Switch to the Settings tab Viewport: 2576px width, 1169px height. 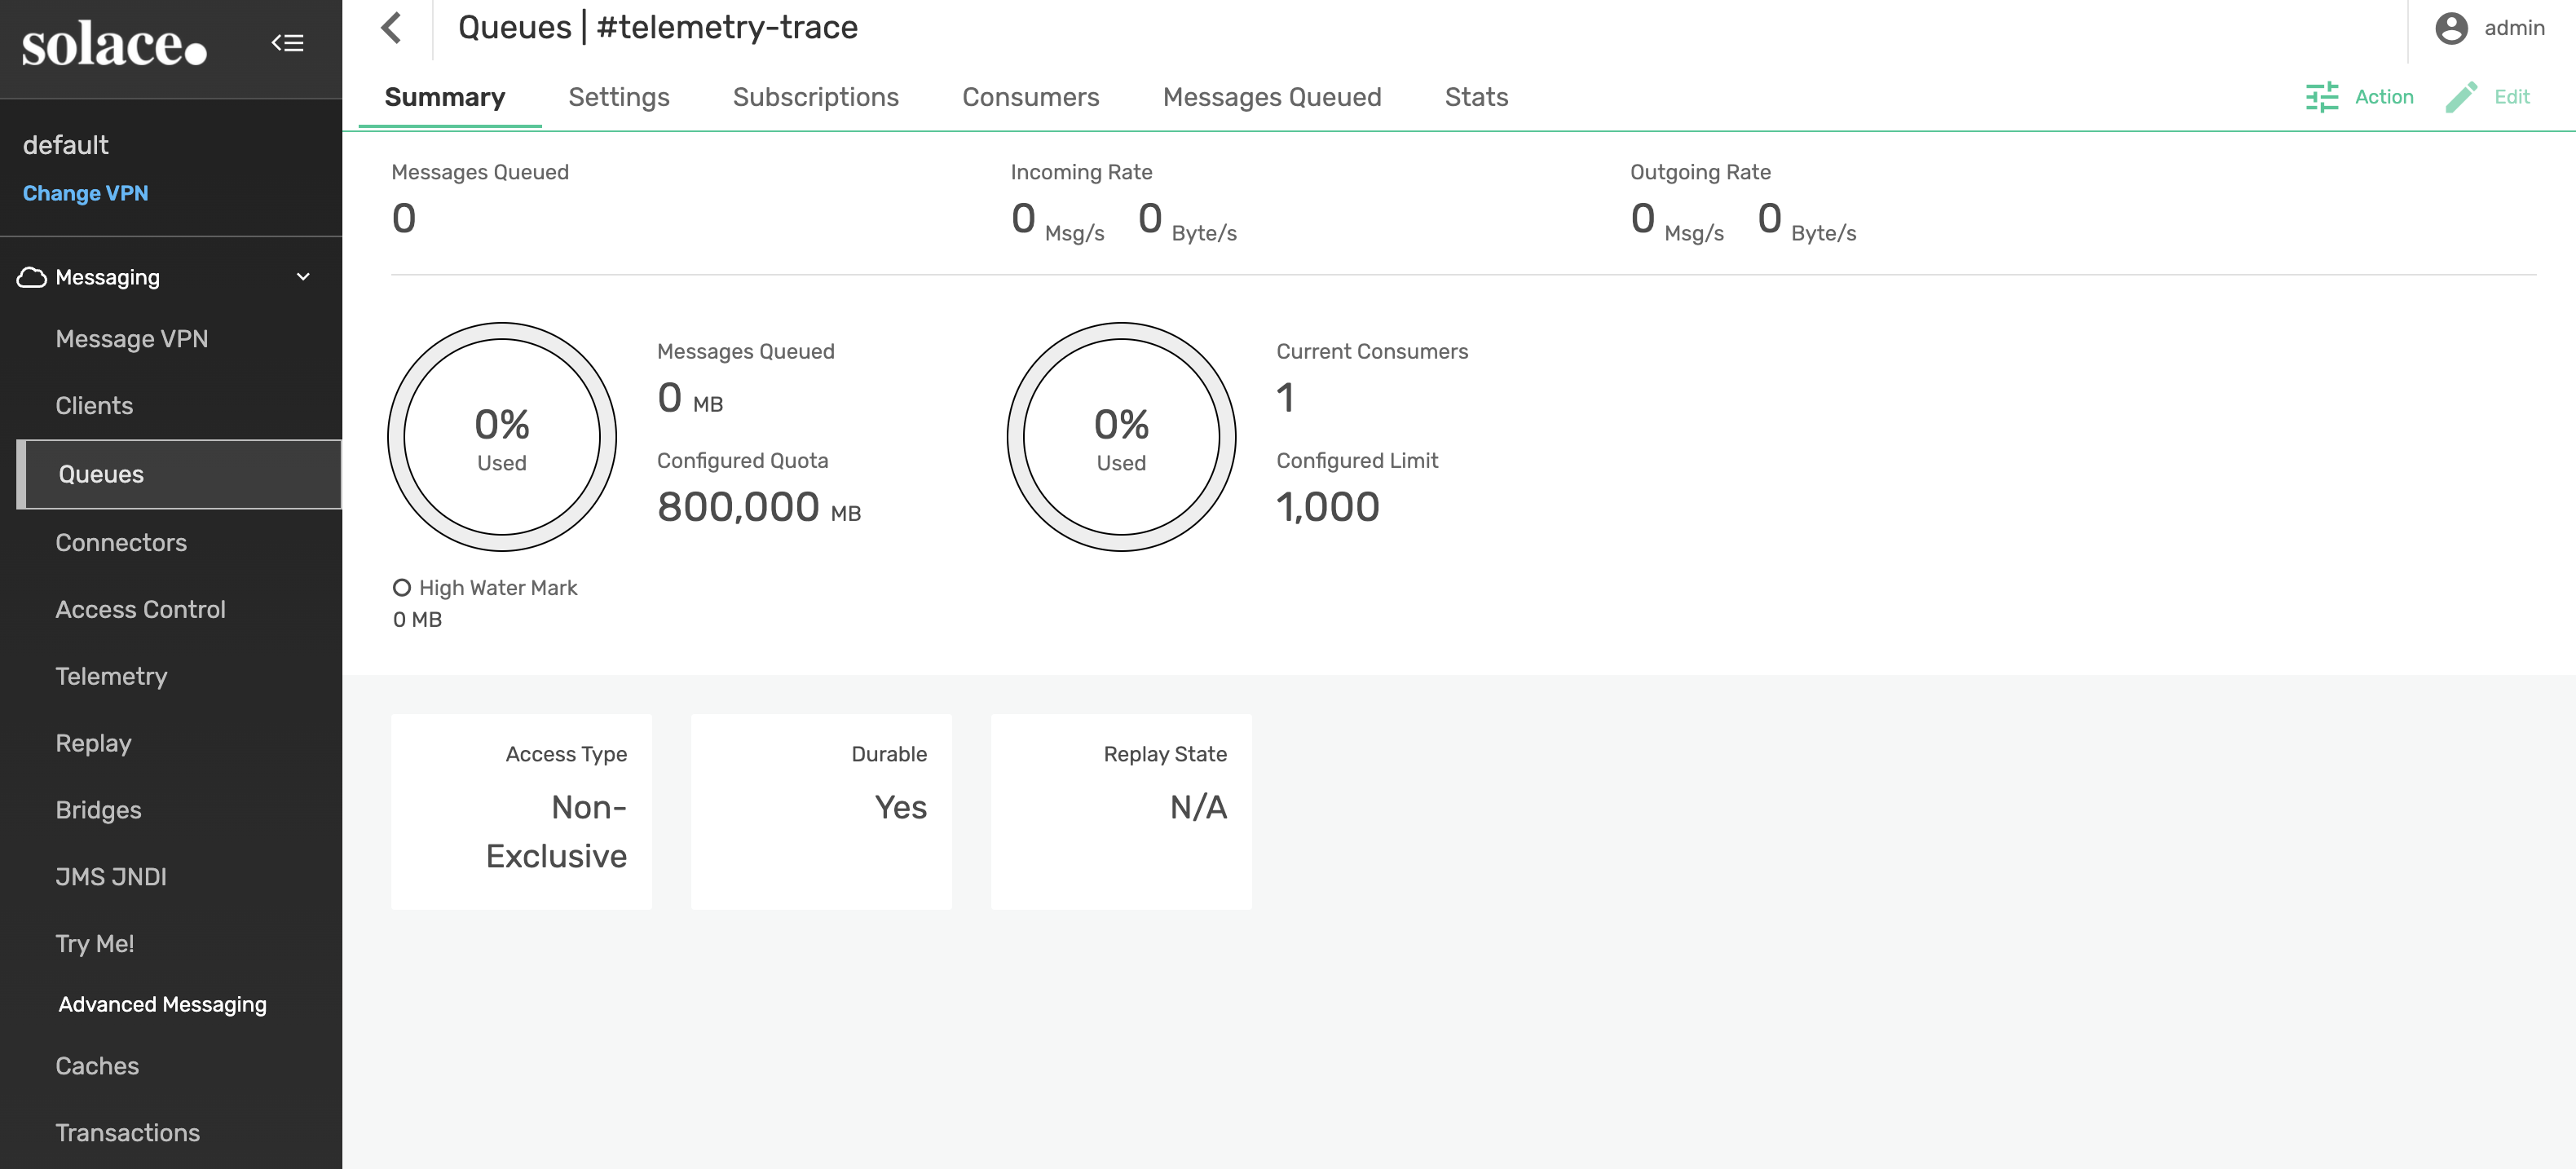point(618,97)
